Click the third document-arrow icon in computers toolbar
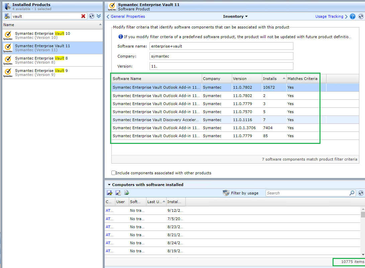The image size is (365, 268). click(127, 193)
